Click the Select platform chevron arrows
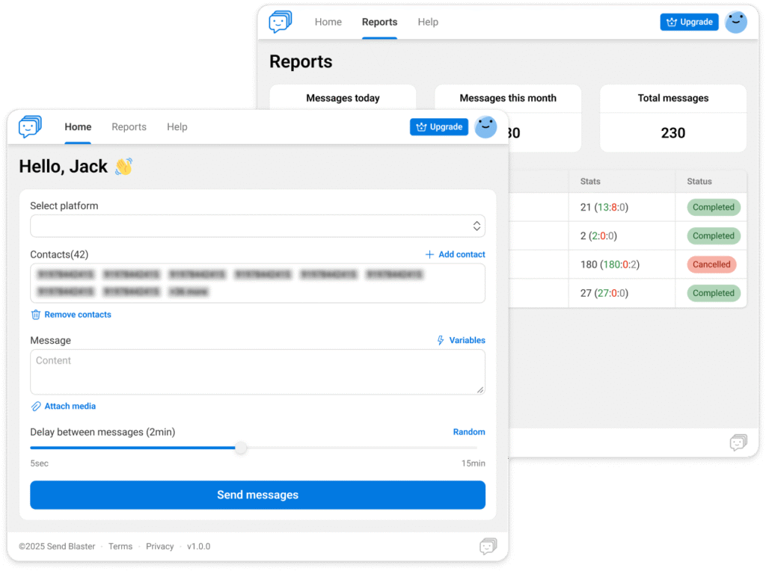The image size is (766, 571). click(x=477, y=226)
